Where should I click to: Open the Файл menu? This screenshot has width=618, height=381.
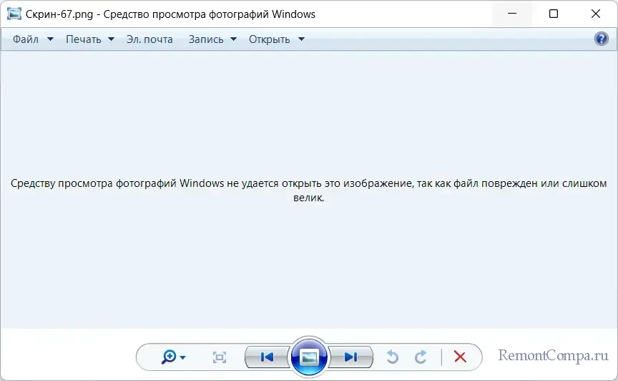pyautogui.click(x=26, y=39)
